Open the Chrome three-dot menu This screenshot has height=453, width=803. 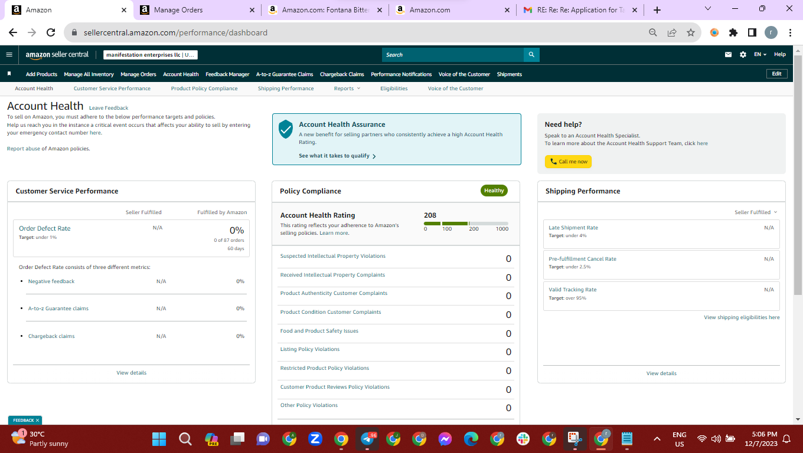point(790,33)
